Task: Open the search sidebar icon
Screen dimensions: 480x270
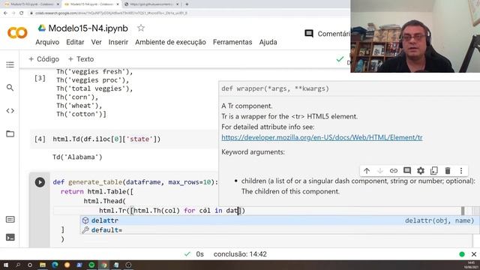Action: [x=10, y=88]
